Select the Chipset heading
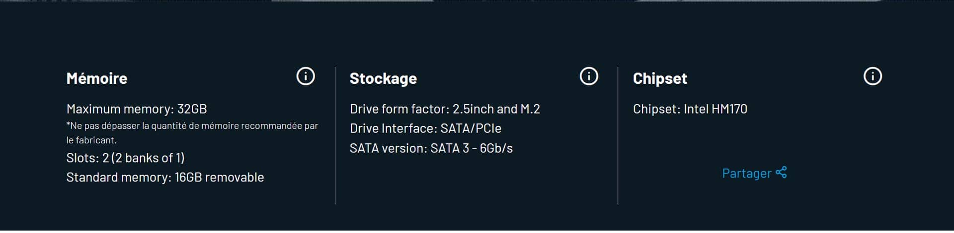 pos(660,78)
